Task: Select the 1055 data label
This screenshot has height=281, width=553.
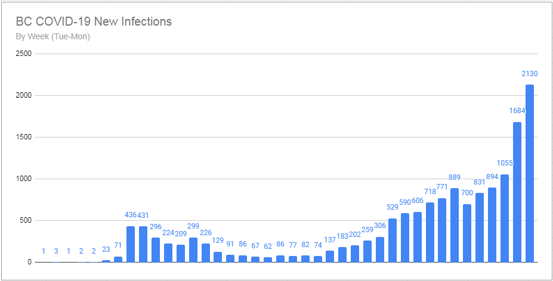Action: pos(505,164)
